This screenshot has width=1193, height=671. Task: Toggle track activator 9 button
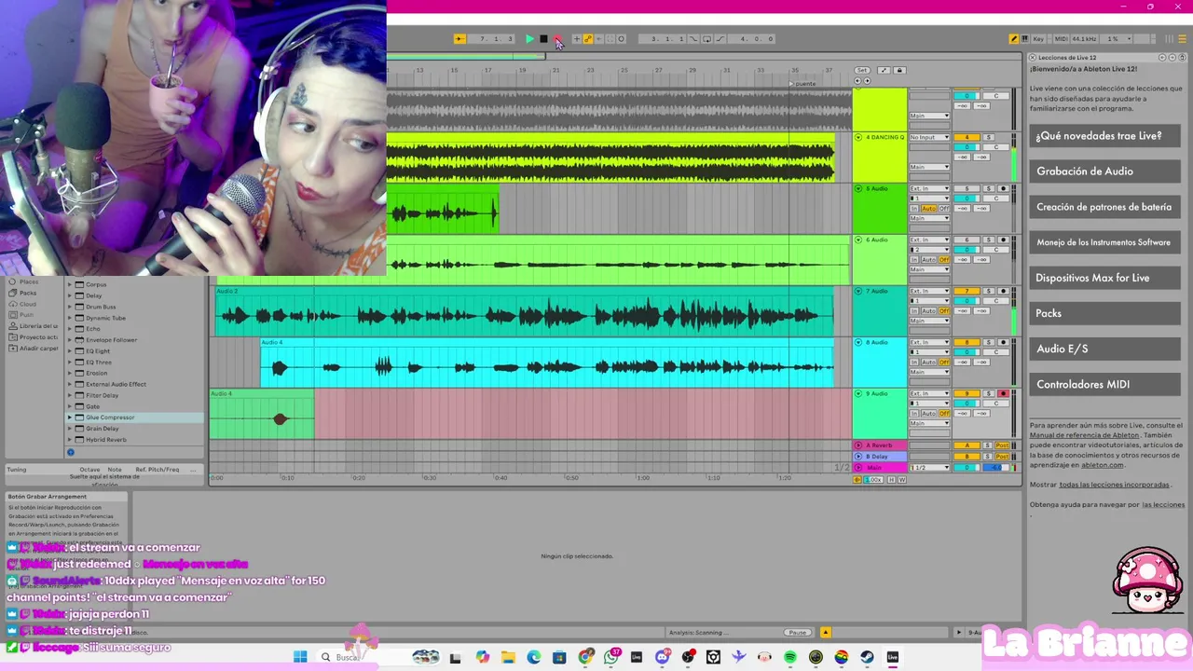(967, 393)
